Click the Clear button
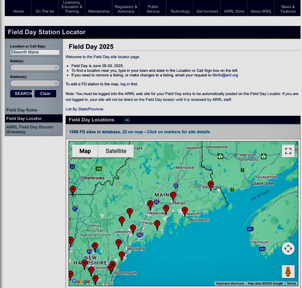Viewport: 302px width, 288px height. 45,94
